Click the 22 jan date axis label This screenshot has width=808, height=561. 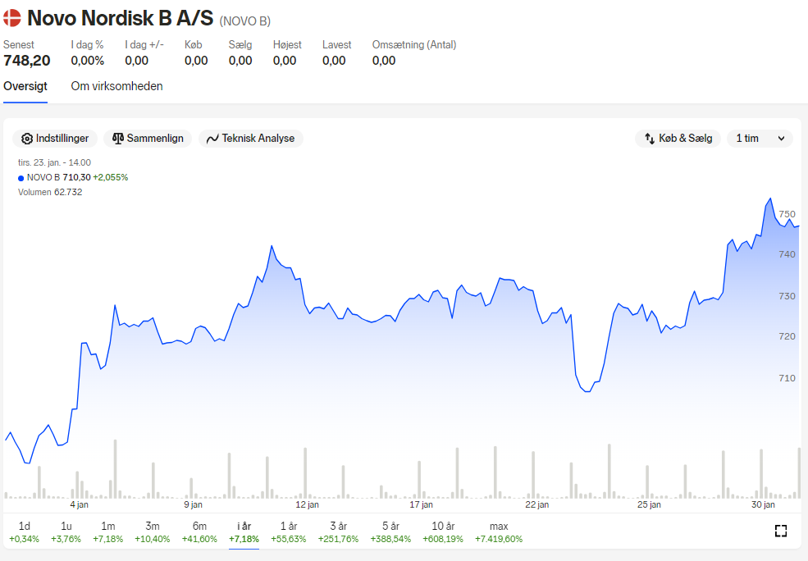tap(537, 504)
